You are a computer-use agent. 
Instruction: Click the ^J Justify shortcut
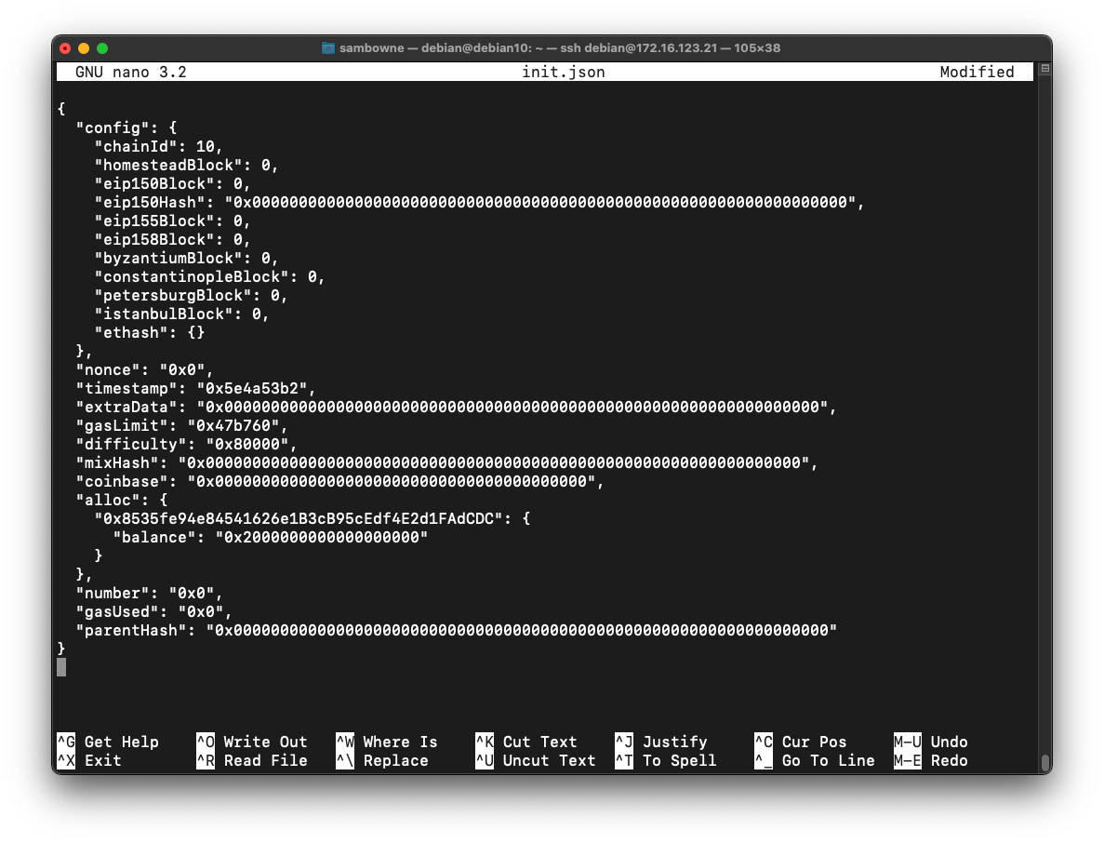(661, 742)
